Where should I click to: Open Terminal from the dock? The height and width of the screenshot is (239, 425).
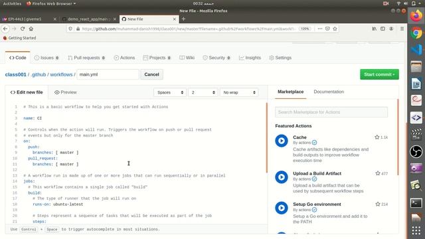(x=416, y=202)
